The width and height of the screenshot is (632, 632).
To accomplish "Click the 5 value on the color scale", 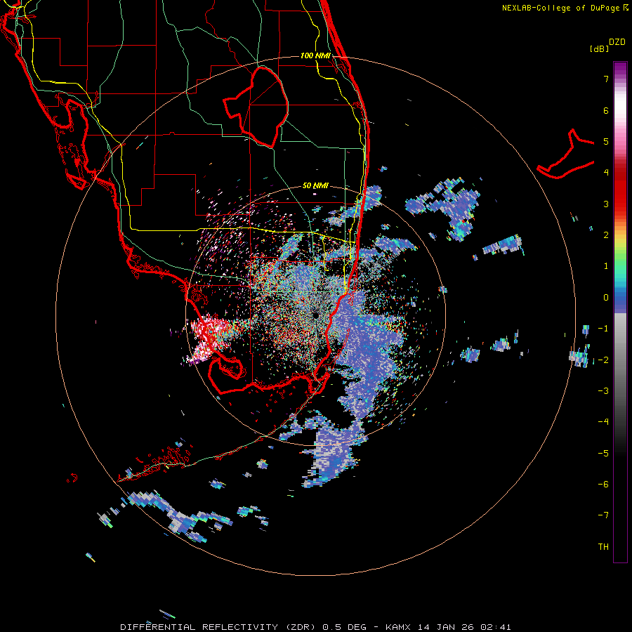I will [606, 141].
